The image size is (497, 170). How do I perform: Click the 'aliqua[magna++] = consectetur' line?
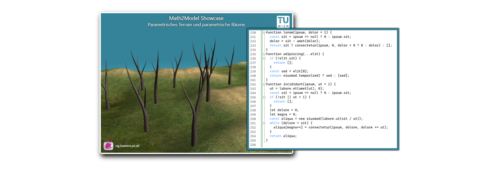(x=331, y=128)
